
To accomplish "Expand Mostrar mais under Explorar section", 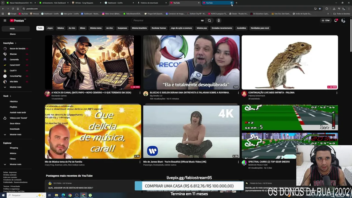I will click(16, 164).
